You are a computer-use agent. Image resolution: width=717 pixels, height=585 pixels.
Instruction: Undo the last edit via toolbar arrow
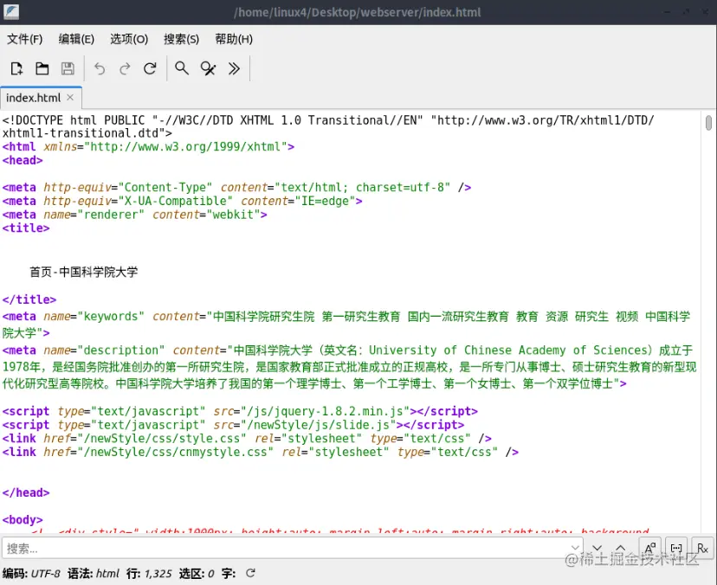100,68
